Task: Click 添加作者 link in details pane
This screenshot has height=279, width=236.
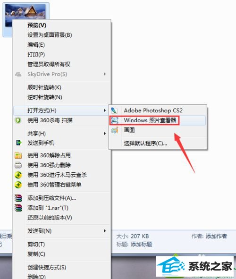Action: click(216, 236)
